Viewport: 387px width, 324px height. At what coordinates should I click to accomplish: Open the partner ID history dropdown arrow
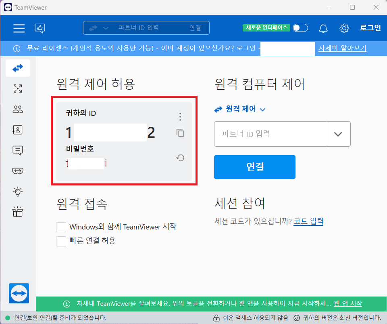338,134
